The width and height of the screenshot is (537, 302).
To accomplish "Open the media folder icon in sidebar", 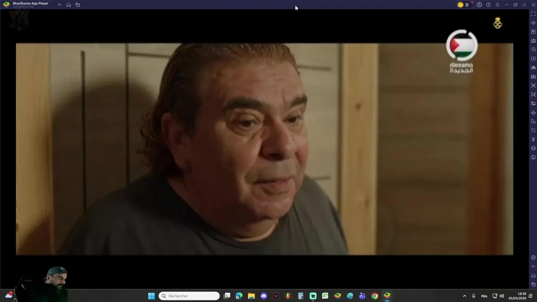I will (533, 104).
